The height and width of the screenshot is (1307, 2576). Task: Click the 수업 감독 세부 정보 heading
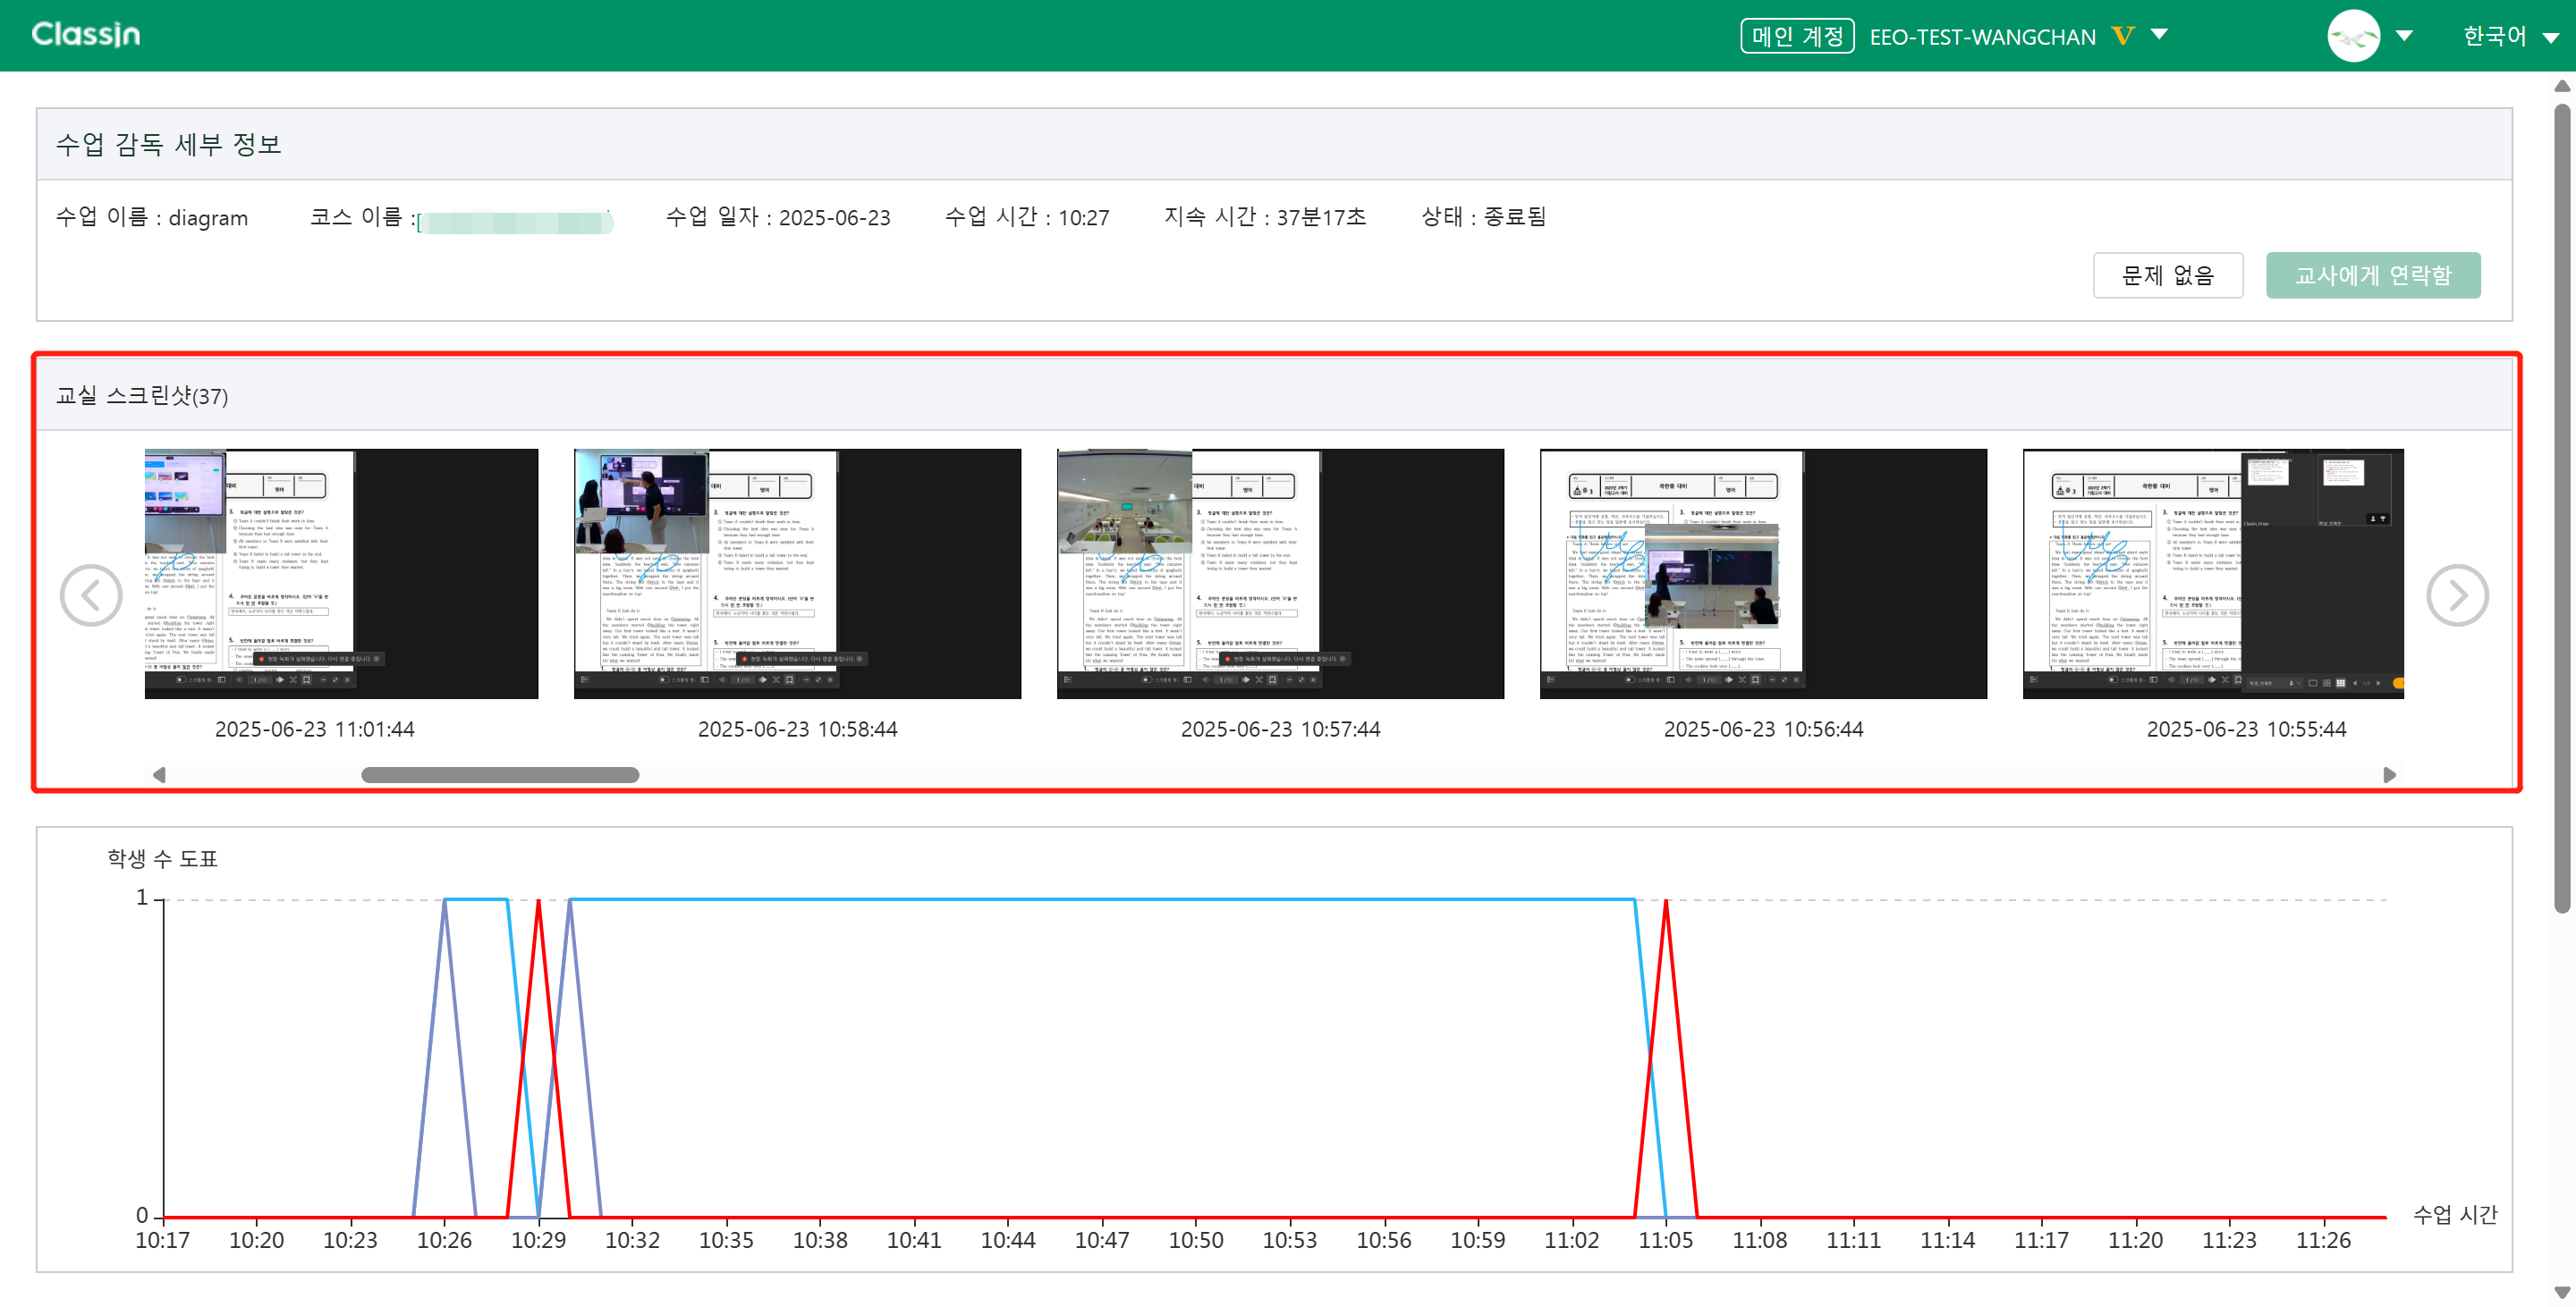coord(169,145)
